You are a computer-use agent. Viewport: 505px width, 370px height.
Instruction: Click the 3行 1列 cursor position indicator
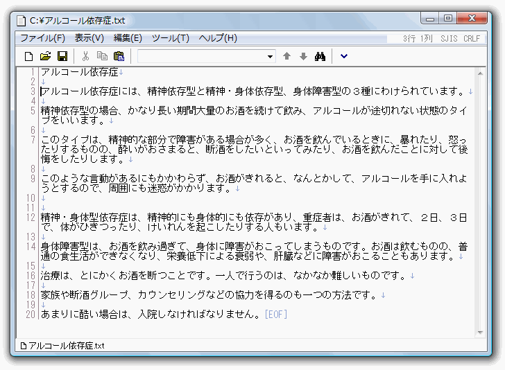[418, 39]
